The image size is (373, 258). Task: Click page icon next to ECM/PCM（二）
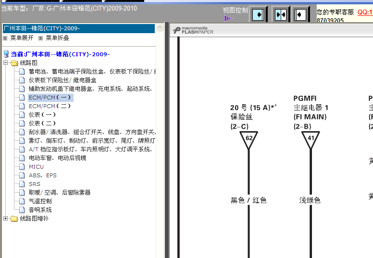tap(22, 106)
